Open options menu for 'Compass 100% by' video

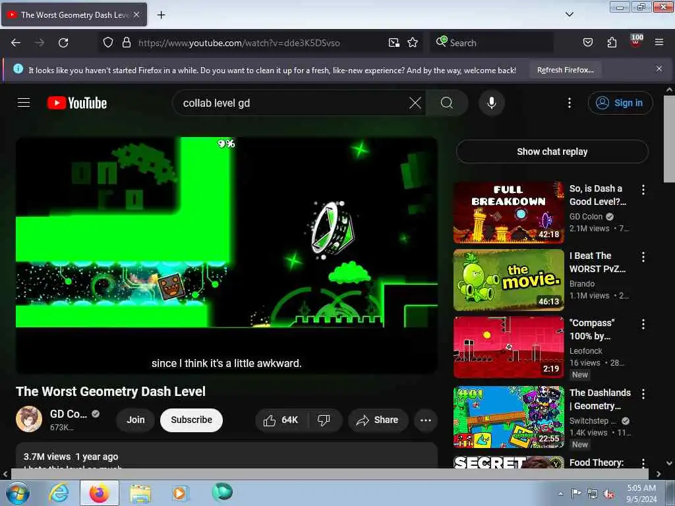643,324
